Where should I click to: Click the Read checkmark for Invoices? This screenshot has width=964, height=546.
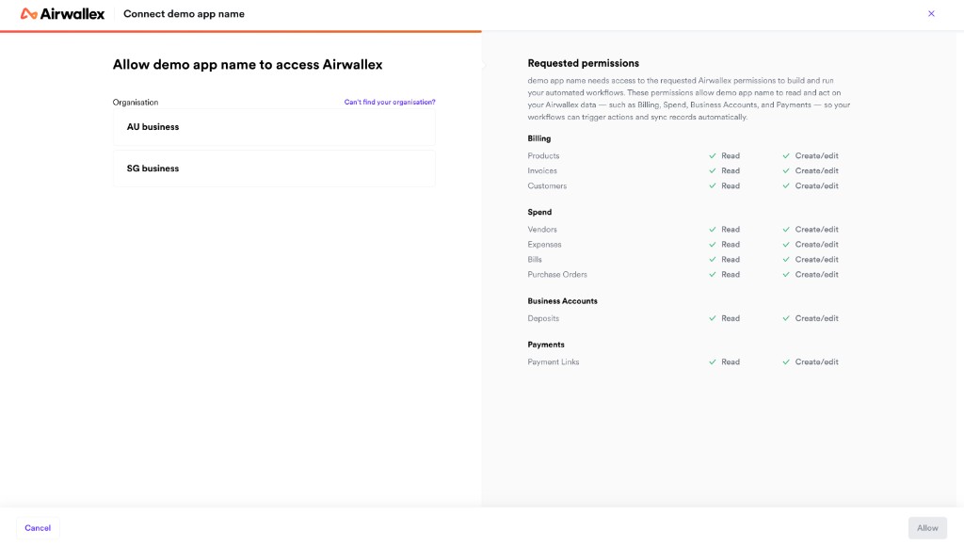(x=712, y=171)
